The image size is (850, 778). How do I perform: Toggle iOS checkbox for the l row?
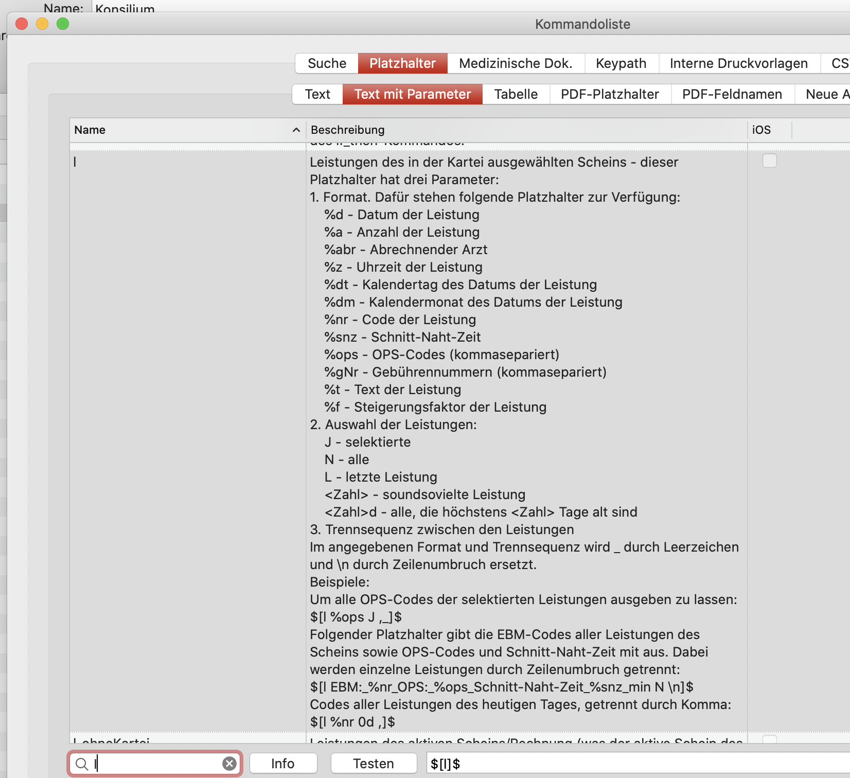[x=770, y=161]
